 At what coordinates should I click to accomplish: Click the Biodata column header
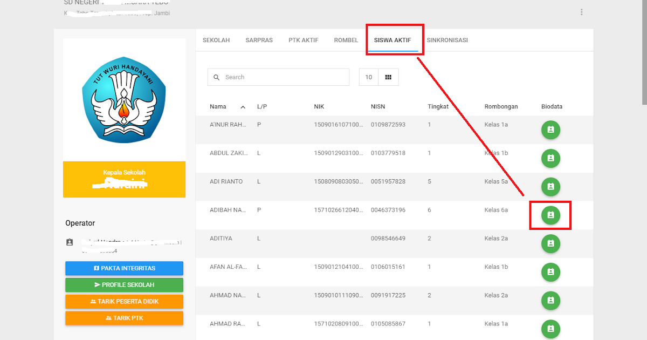pyautogui.click(x=552, y=107)
